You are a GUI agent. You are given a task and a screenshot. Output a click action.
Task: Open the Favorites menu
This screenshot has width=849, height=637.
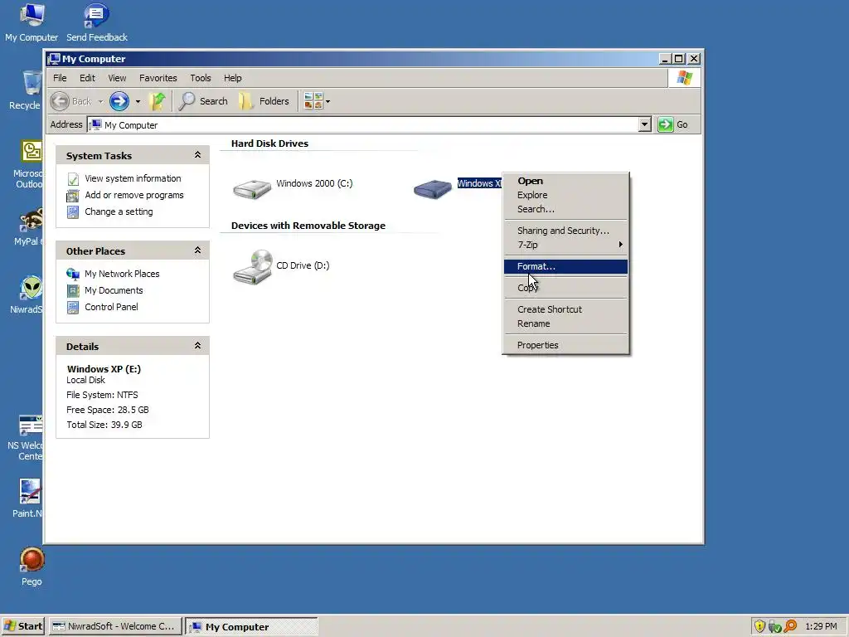pyautogui.click(x=158, y=78)
